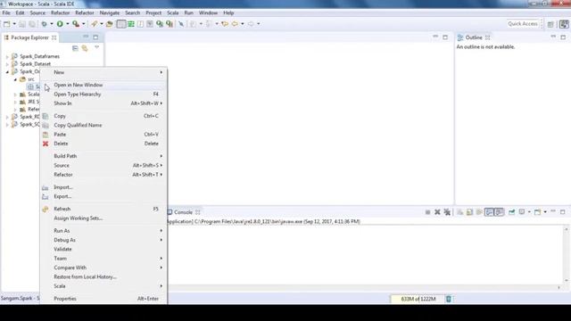The image size is (571, 321).
Task: Open the New wizard dropdown arrow
Action: click(14, 24)
